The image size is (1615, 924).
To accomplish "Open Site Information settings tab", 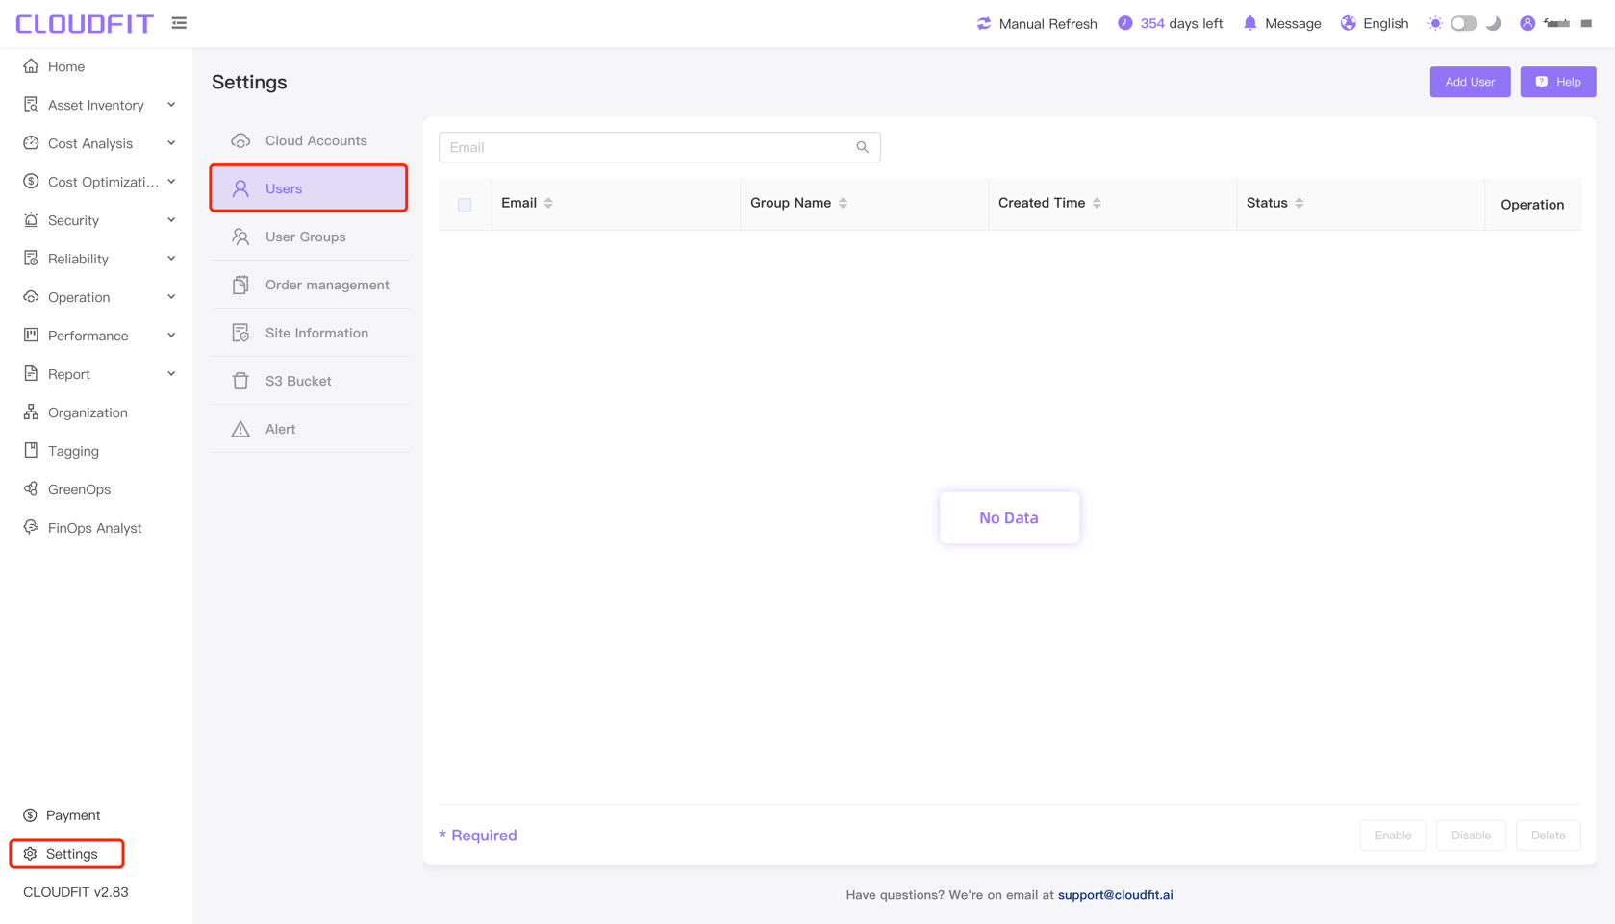I will click(x=309, y=333).
